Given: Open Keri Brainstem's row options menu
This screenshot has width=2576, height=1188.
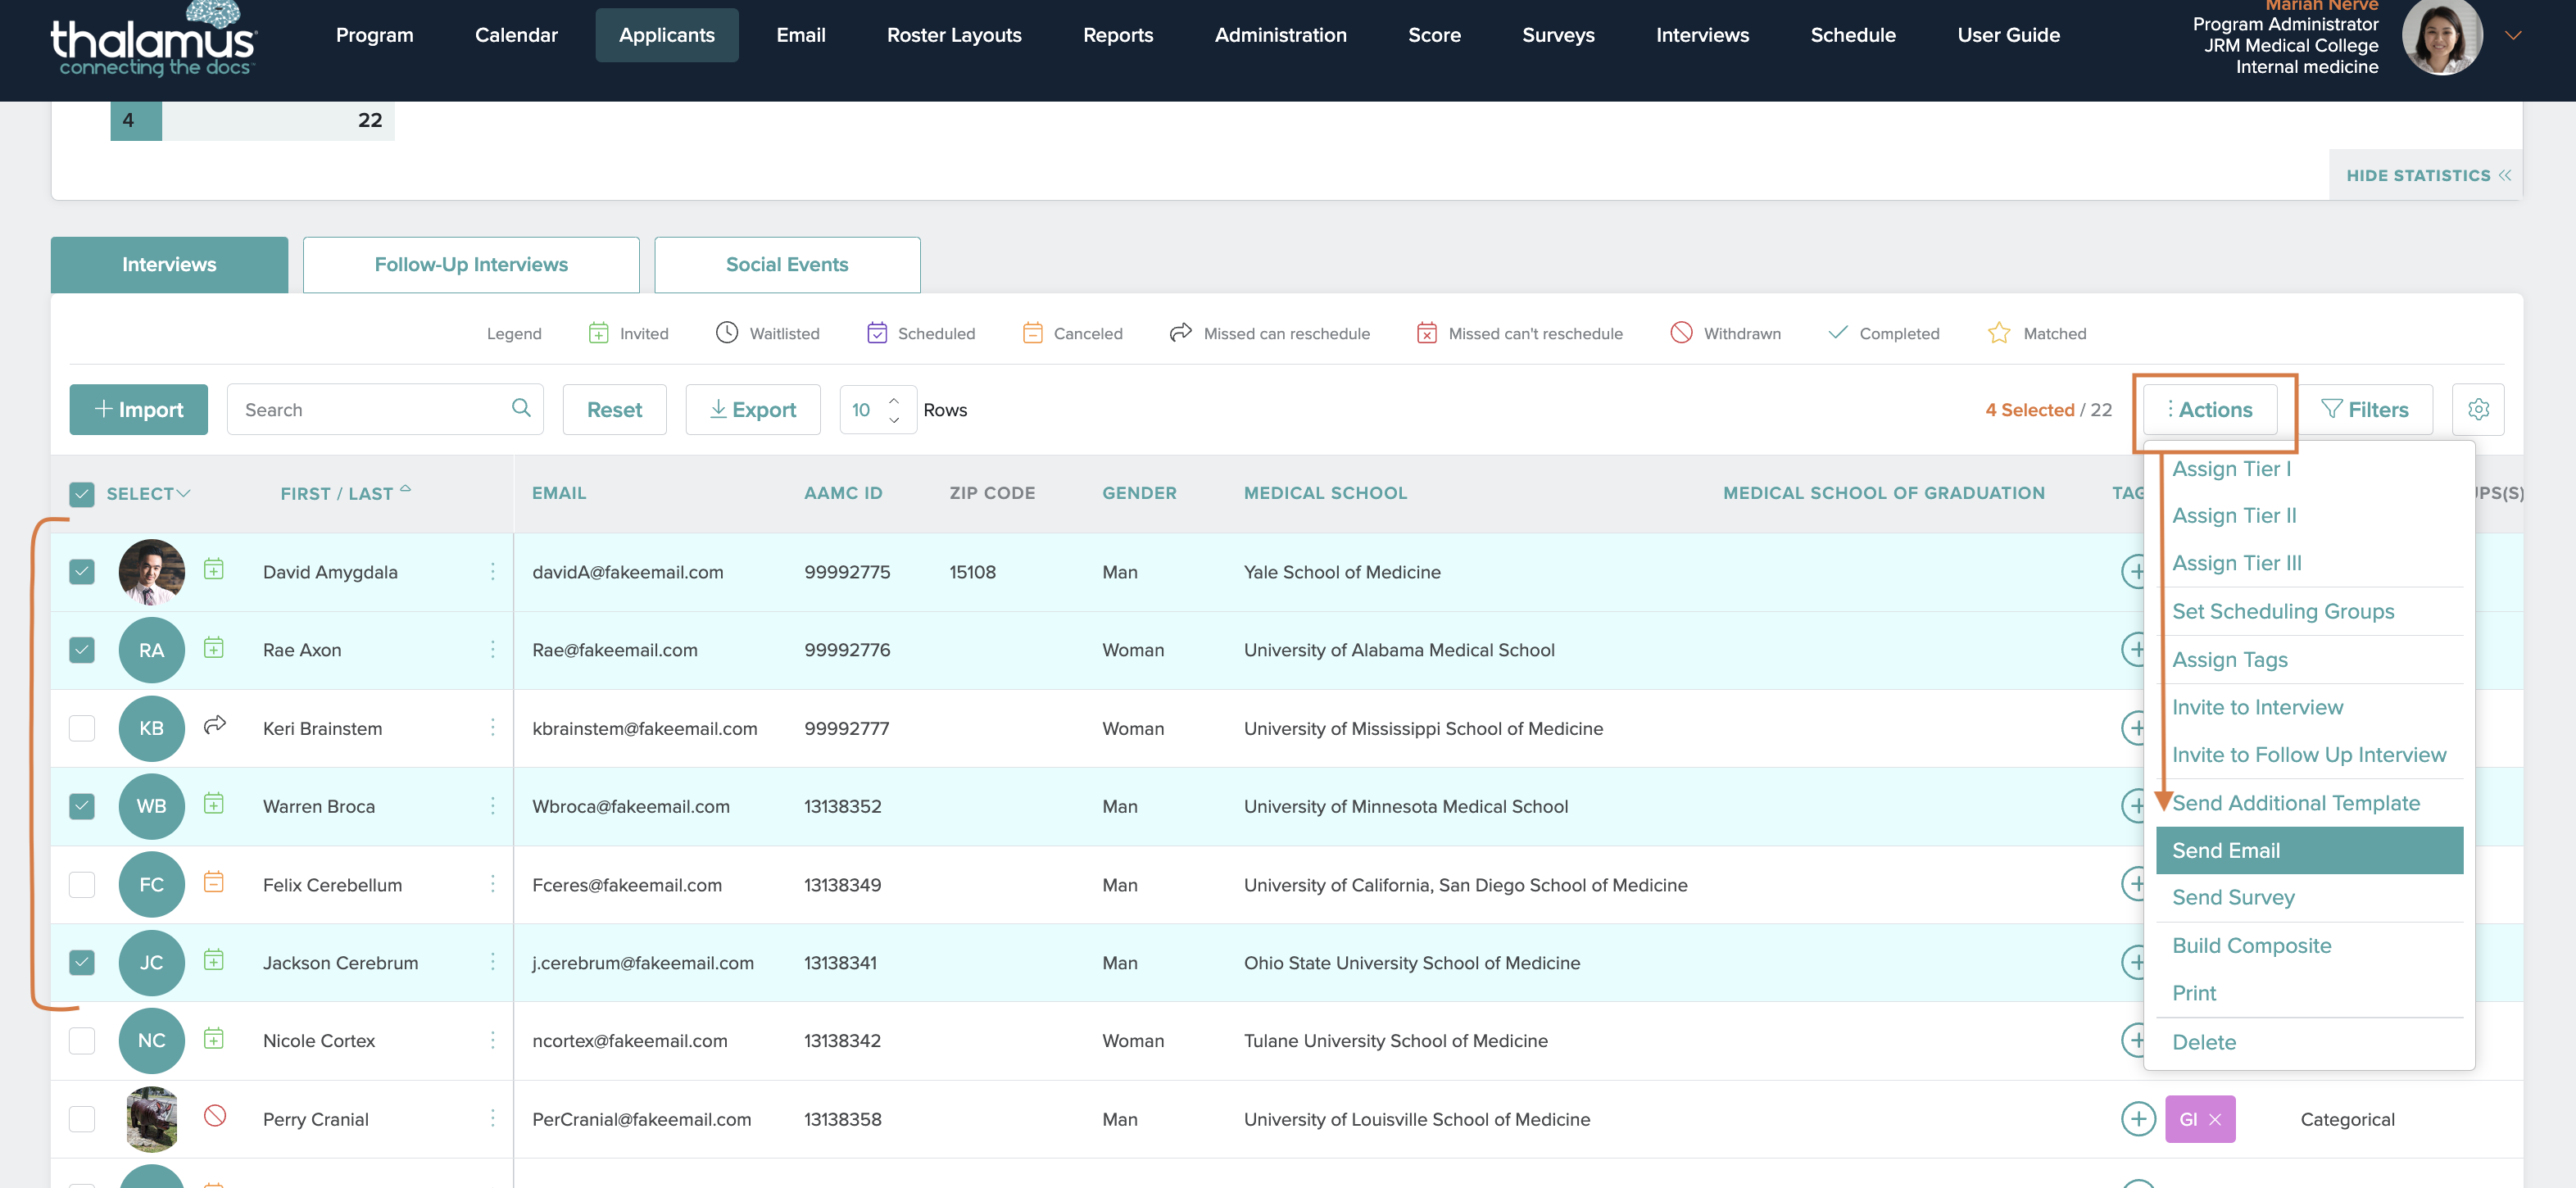Looking at the screenshot, I should click(493, 727).
